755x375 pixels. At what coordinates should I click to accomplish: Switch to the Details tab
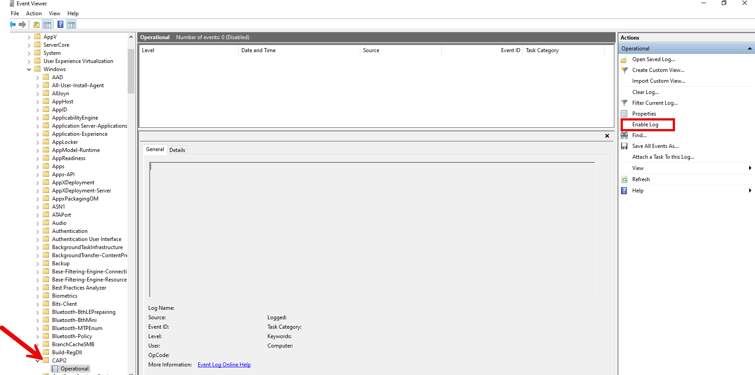point(177,150)
